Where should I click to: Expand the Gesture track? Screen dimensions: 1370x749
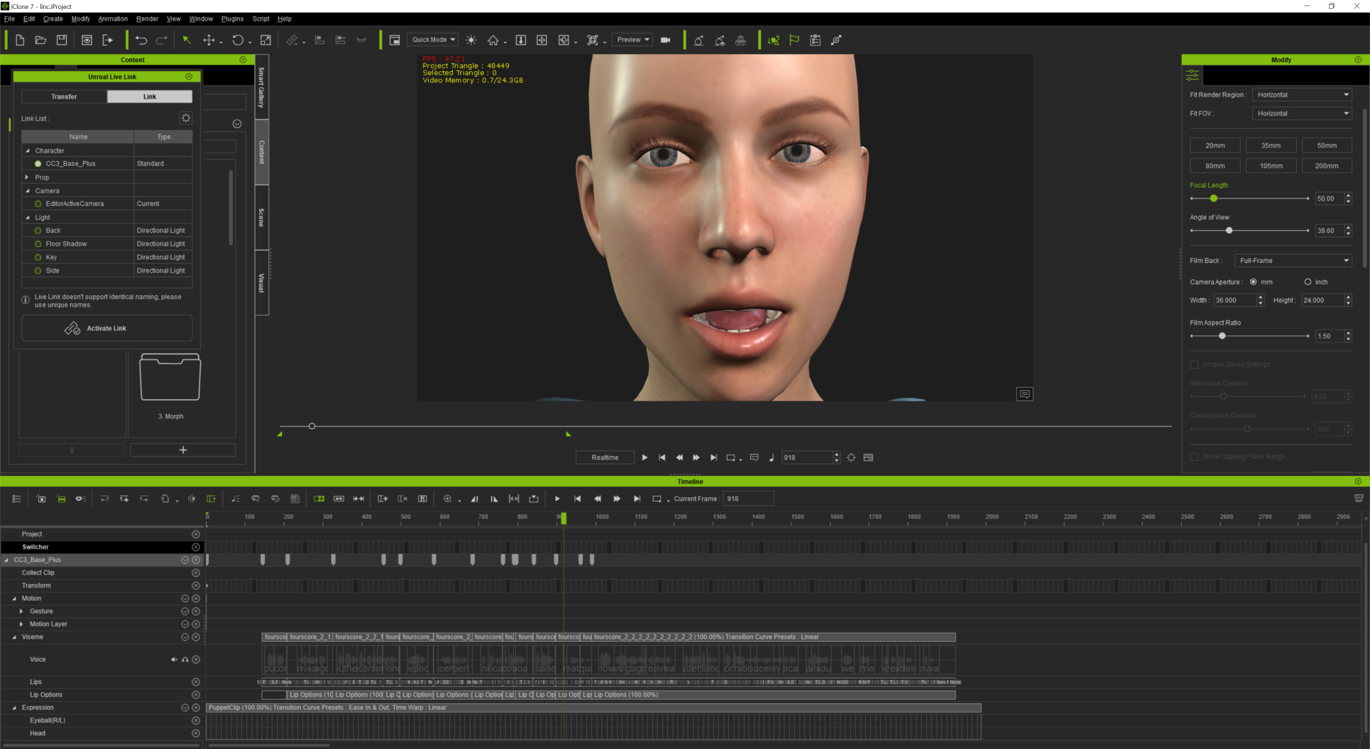click(21, 611)
